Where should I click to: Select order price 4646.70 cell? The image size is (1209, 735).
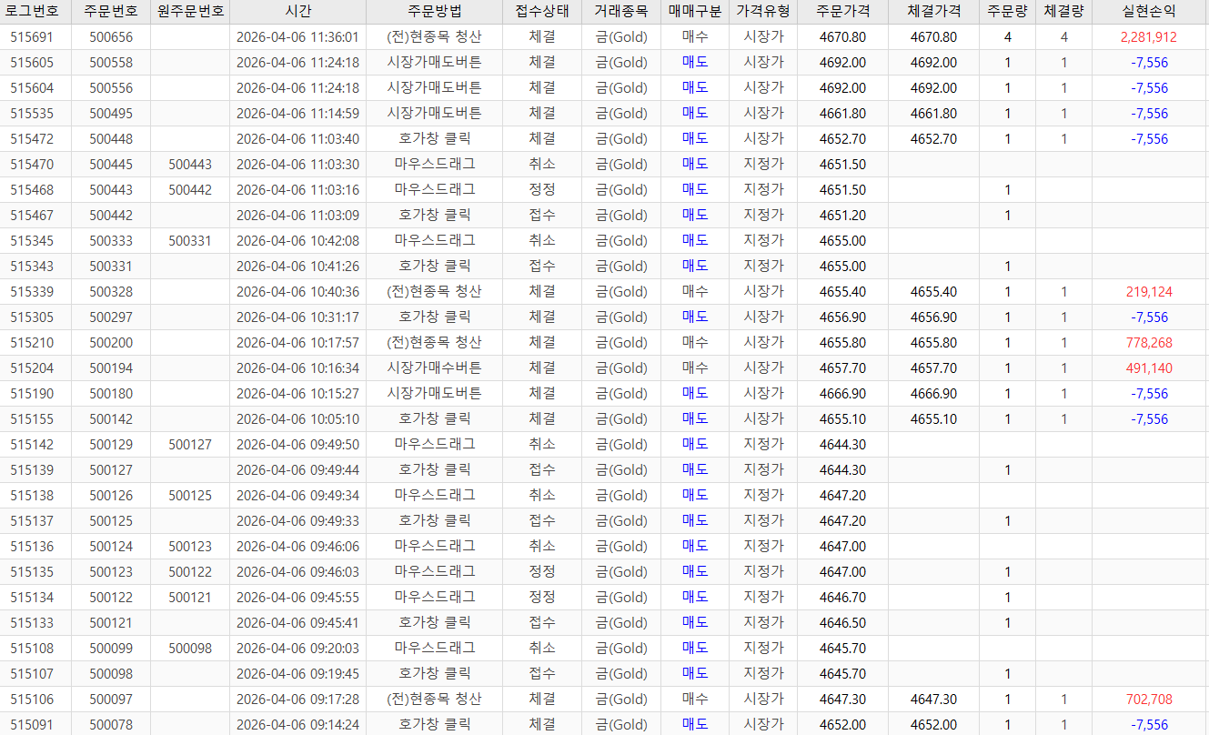point(842,598)
